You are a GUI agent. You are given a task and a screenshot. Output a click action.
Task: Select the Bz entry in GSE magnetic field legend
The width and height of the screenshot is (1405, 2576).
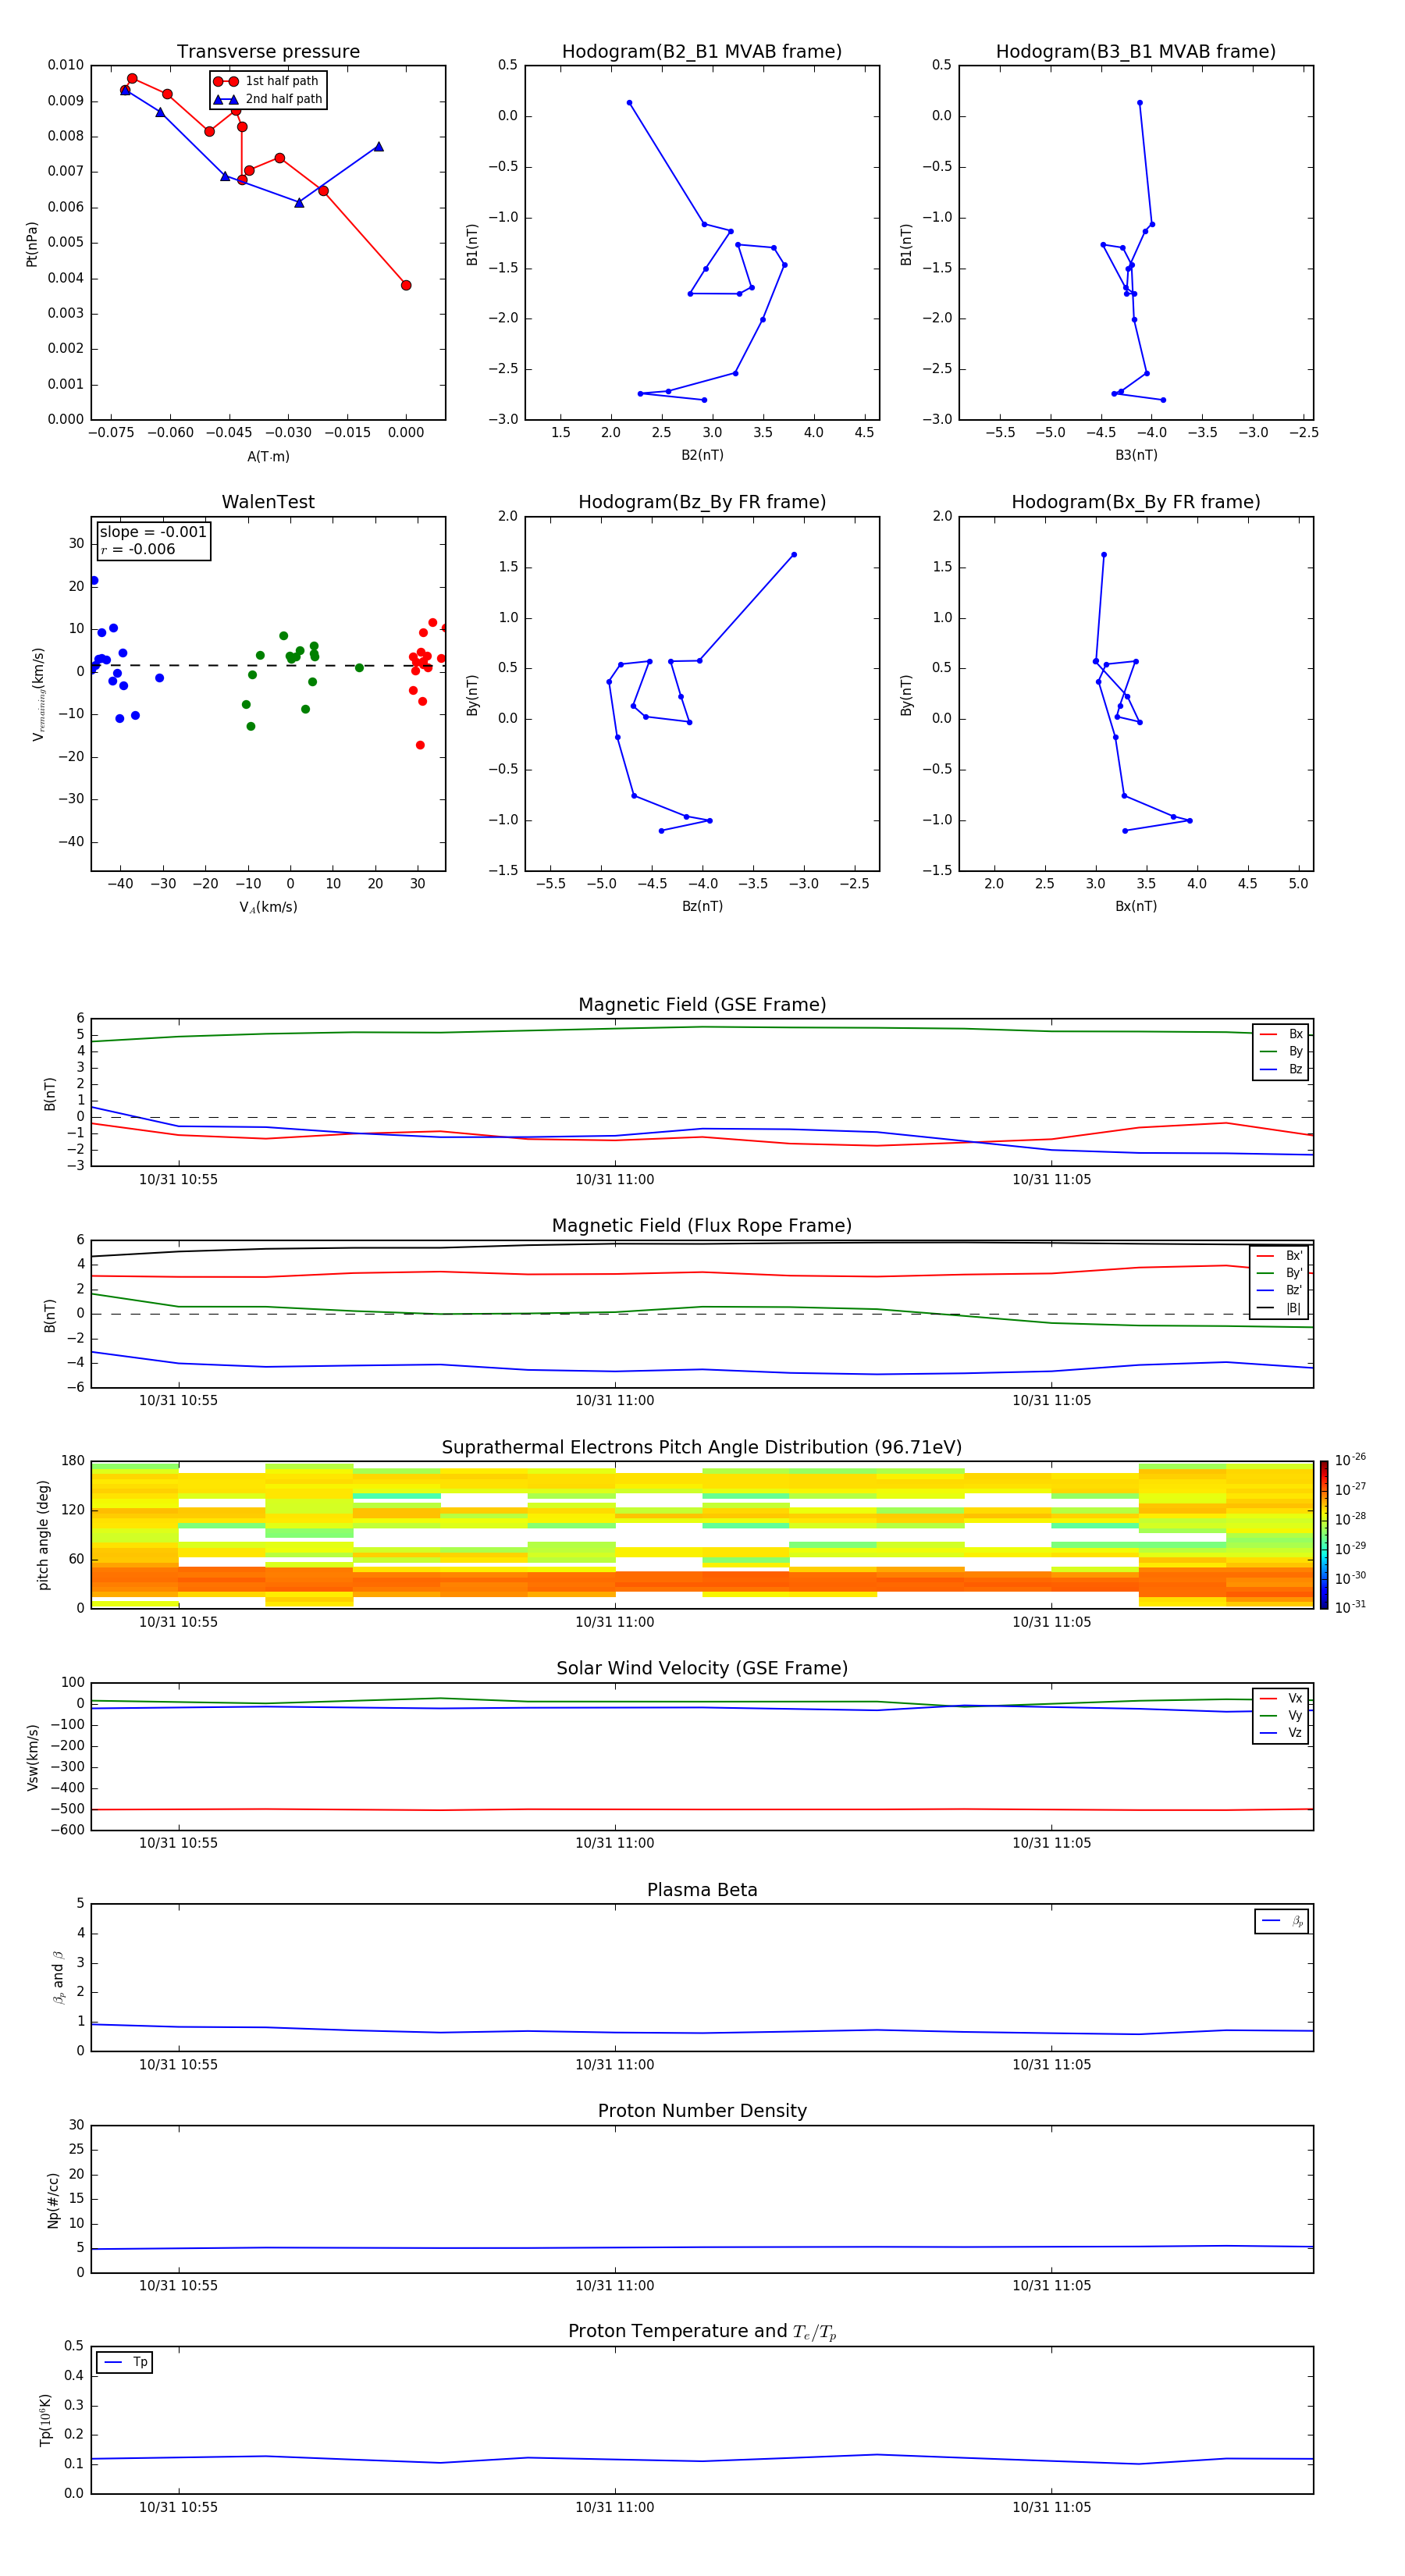click(1281, 1069)
